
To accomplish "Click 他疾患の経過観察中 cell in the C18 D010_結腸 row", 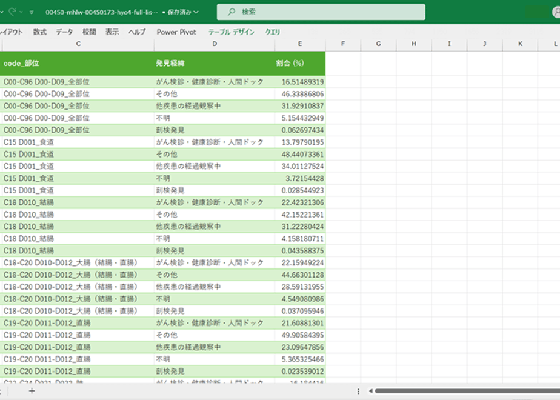I will coord(215,227).
